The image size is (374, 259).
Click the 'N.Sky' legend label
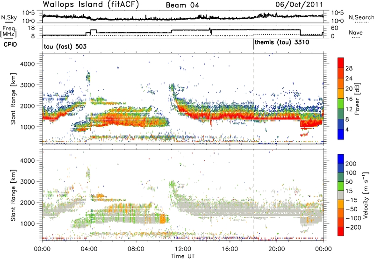click(9, 17)
